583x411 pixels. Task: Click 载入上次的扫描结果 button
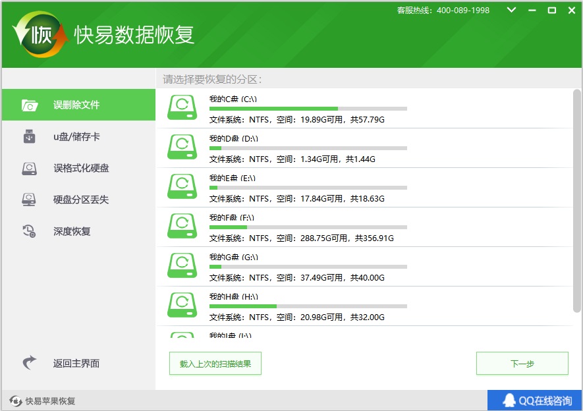click(215, 364)
